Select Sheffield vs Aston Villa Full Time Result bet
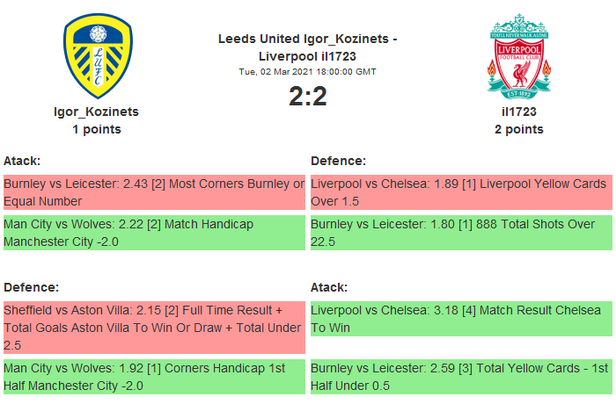This screenshot has width=616, height=404. pyautogui.click(x=154, y=327)
